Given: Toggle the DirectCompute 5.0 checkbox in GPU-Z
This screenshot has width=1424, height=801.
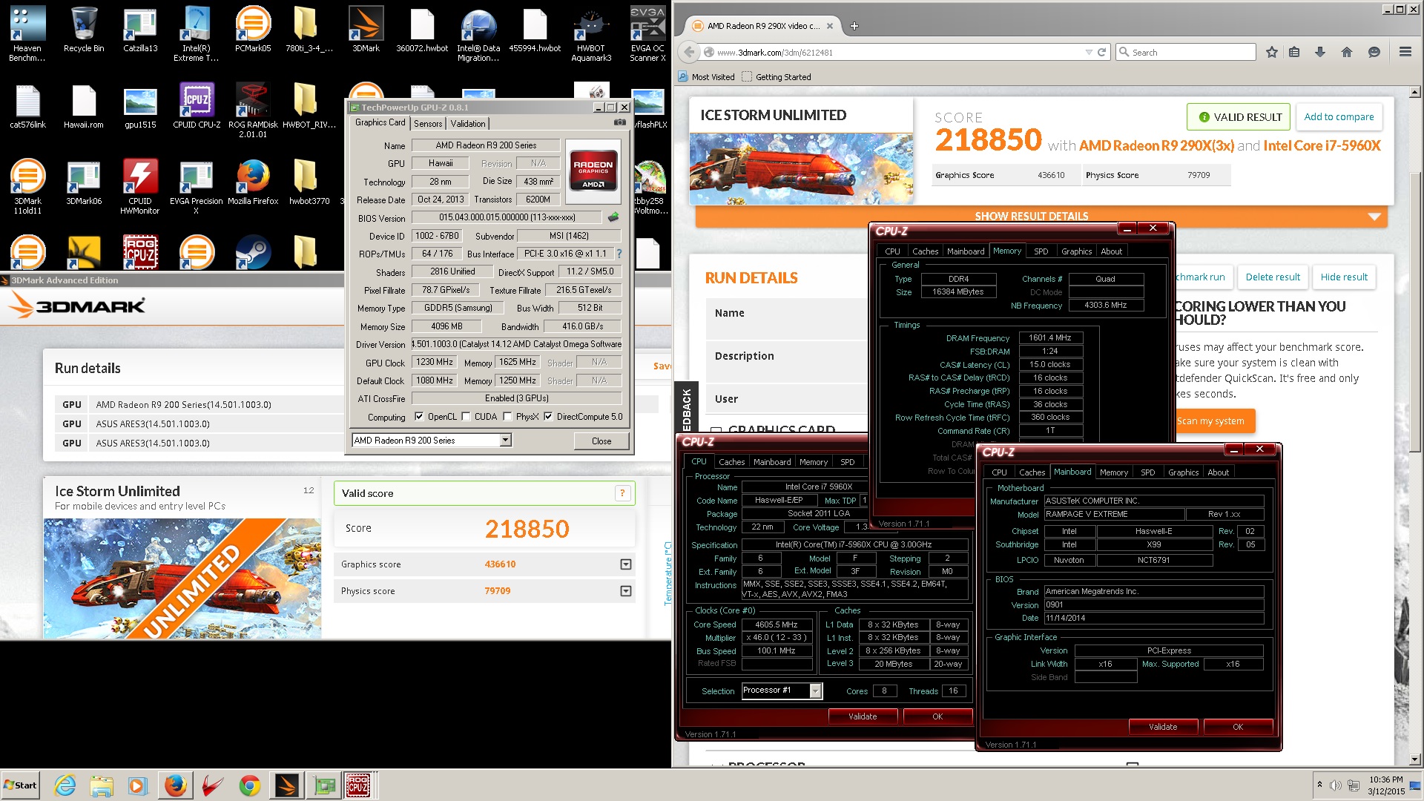Looking at the screenshot, I should 548,417.
